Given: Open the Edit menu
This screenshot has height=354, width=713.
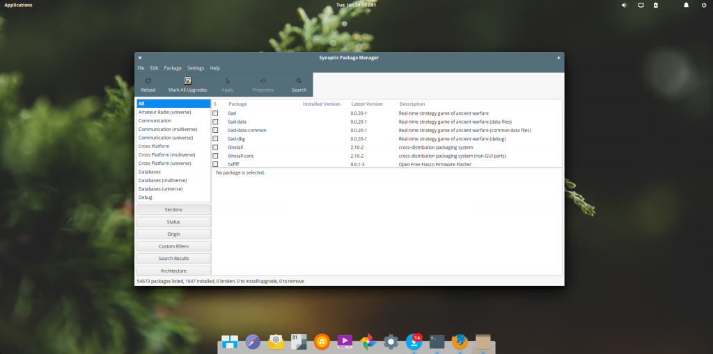Looking at the screenshot, I should pyautogui.click(x=154, y=67).
